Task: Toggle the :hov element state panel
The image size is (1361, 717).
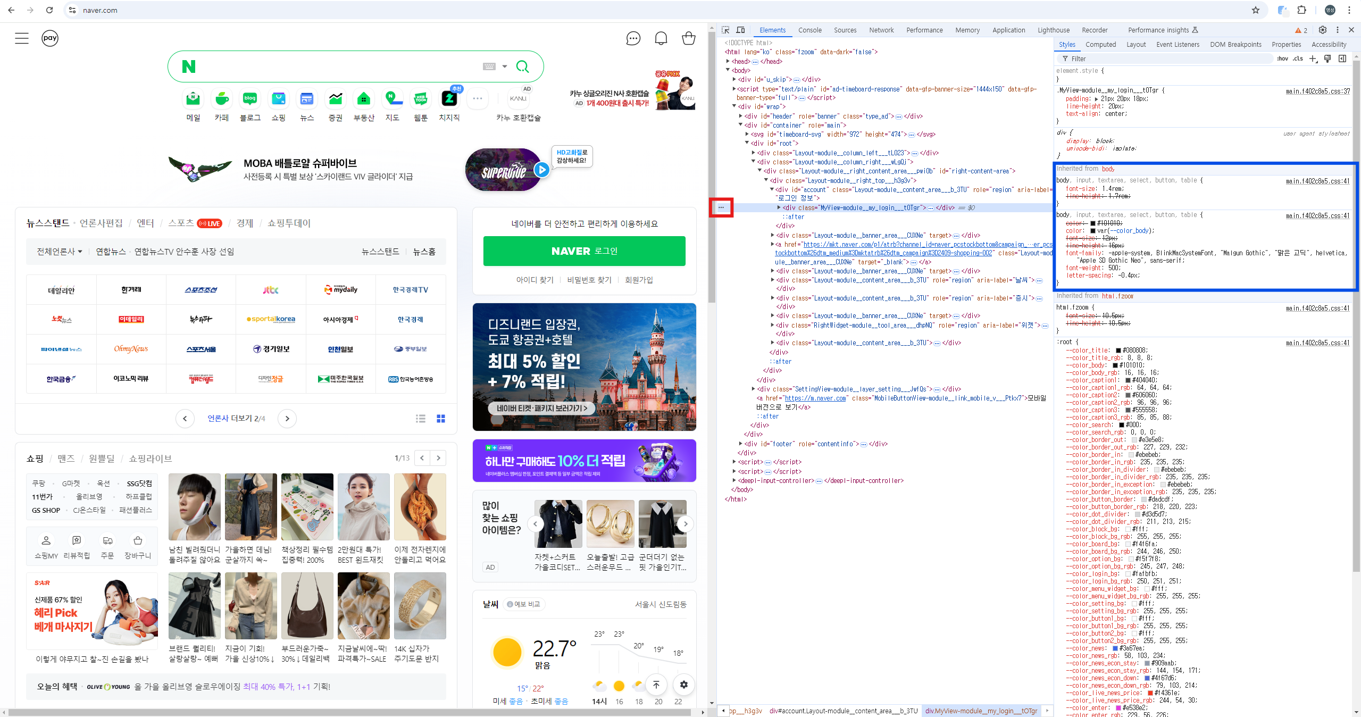Action: point(1282,59)
